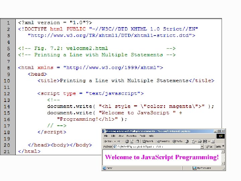Click the Print icon in the toolbar
Viewport: 241px width, 181px height.
[199, 141]
